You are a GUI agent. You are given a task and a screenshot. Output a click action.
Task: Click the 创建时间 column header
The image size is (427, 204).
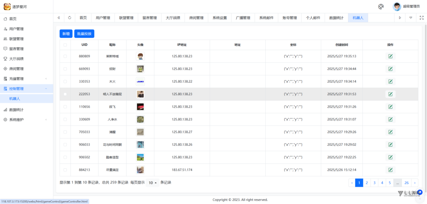(342, 45)
